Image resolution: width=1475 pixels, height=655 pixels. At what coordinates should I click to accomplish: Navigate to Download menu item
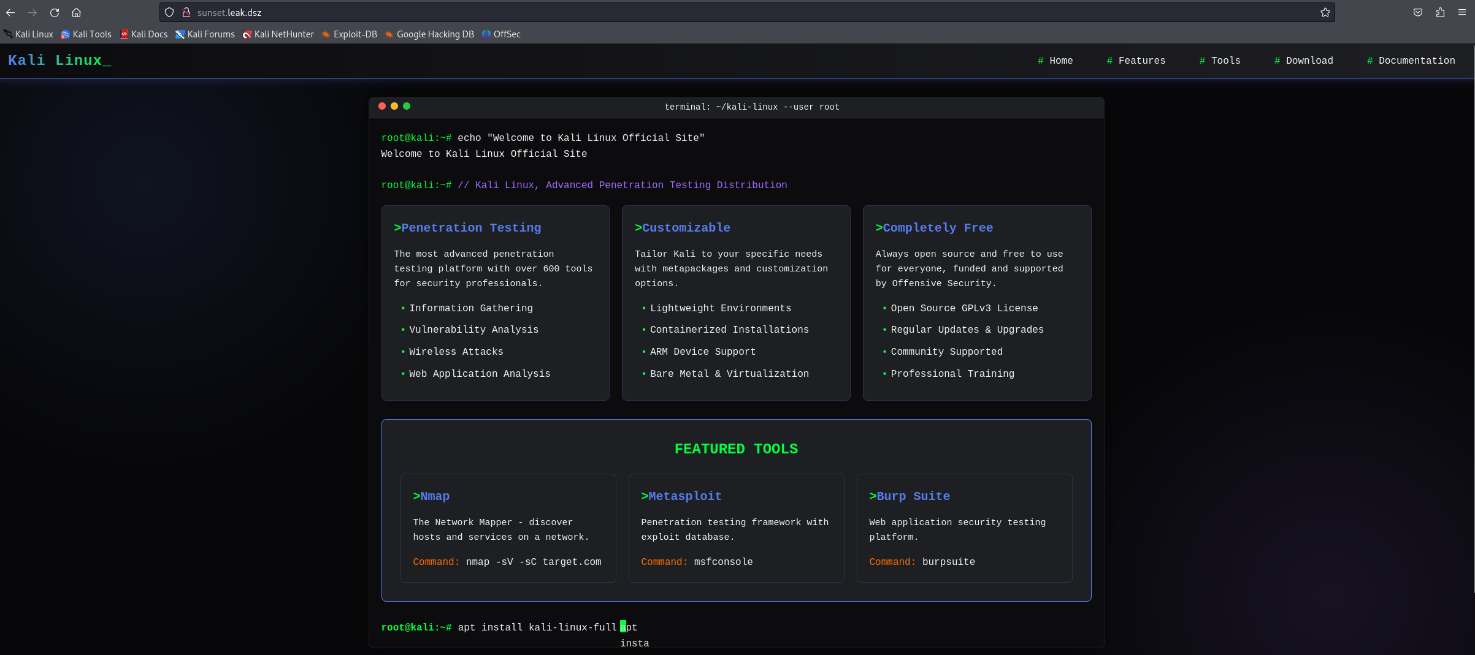coord(1303,61)
